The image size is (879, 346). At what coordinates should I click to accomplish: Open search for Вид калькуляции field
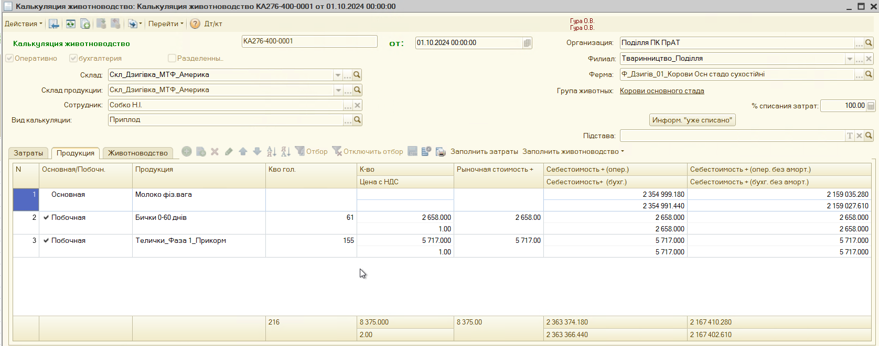click(x=357, y=120)
